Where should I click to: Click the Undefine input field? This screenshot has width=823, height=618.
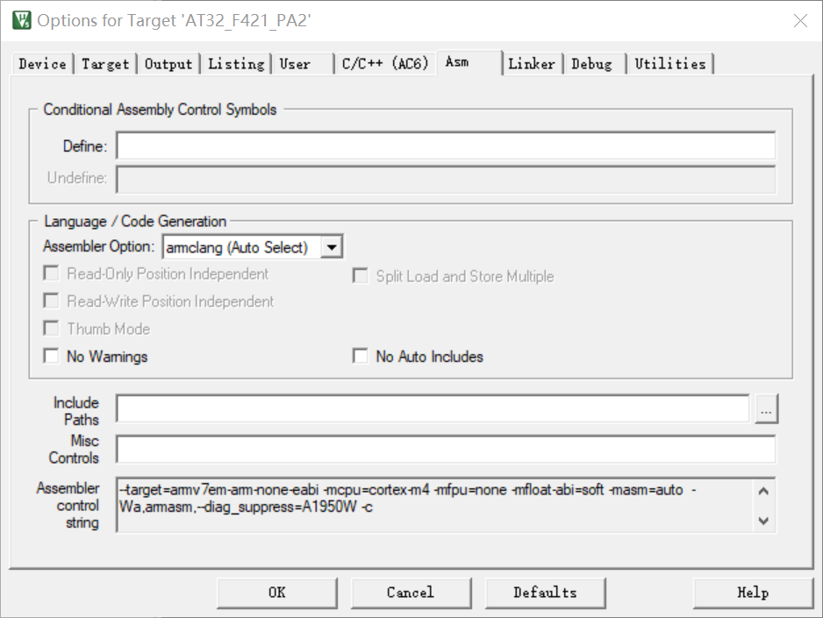point(446,180)
